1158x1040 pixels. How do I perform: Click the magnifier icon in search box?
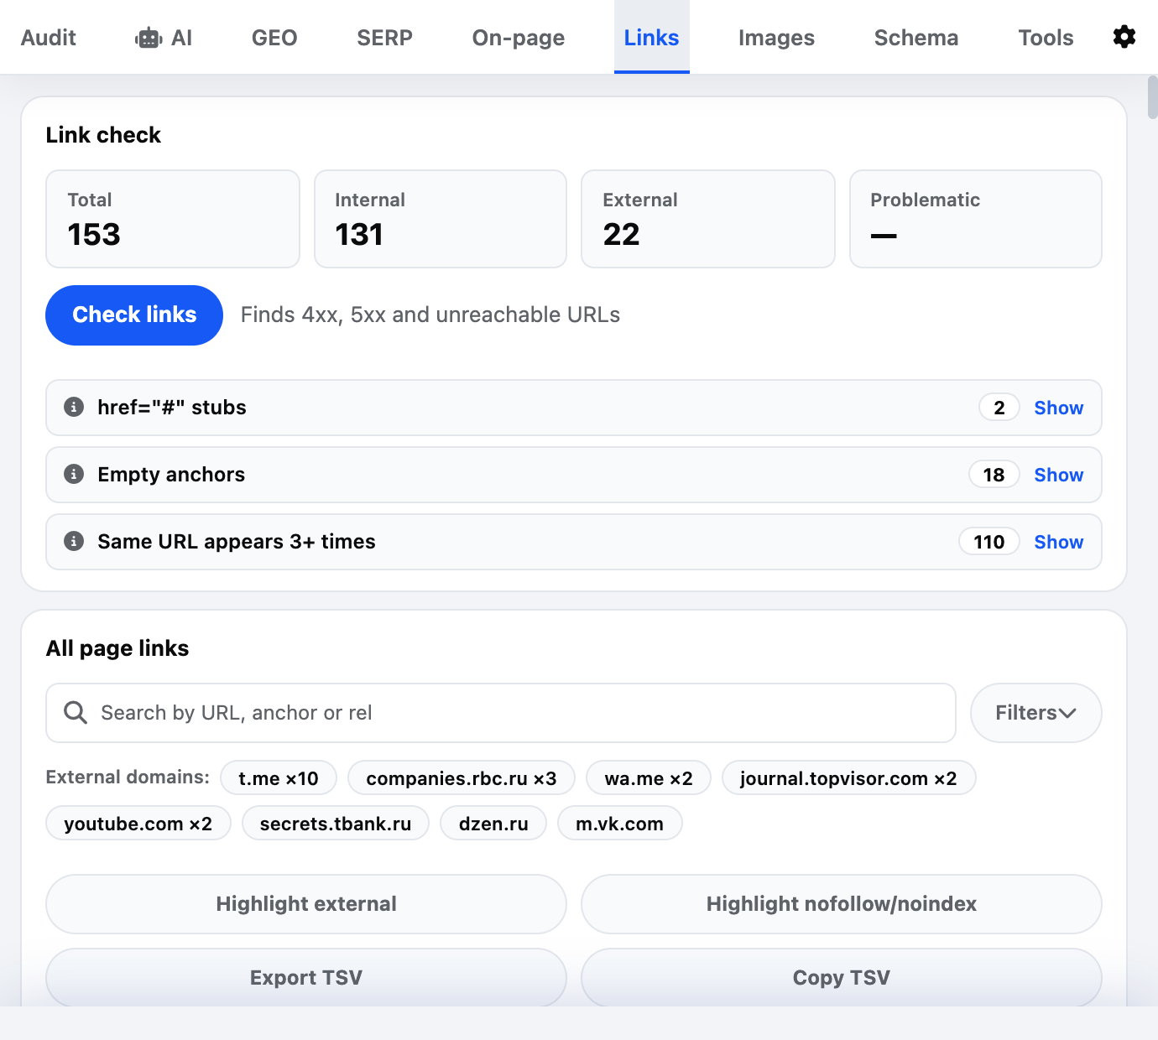point(76,713)
